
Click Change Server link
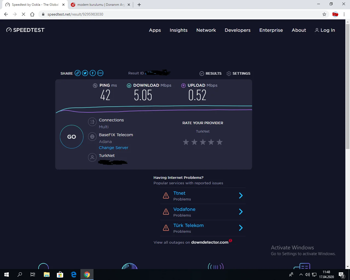tap(113, 148)
